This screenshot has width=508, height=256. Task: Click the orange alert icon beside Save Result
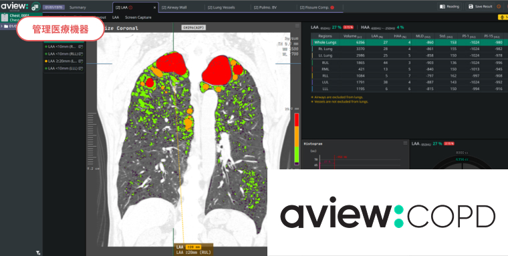click(499, 7)
